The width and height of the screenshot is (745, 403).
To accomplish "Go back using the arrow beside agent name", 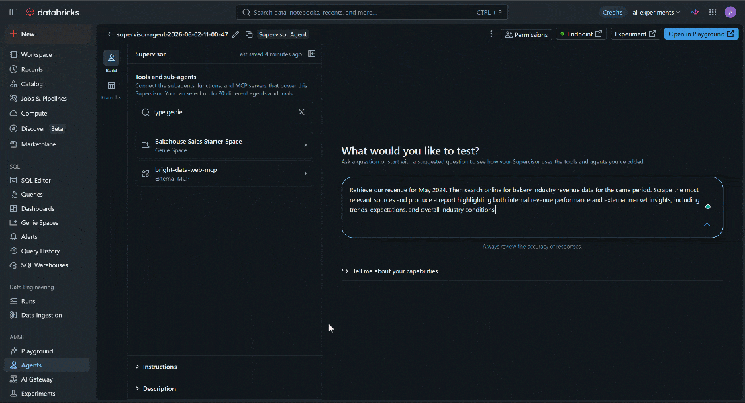I will tap(109, 34).
